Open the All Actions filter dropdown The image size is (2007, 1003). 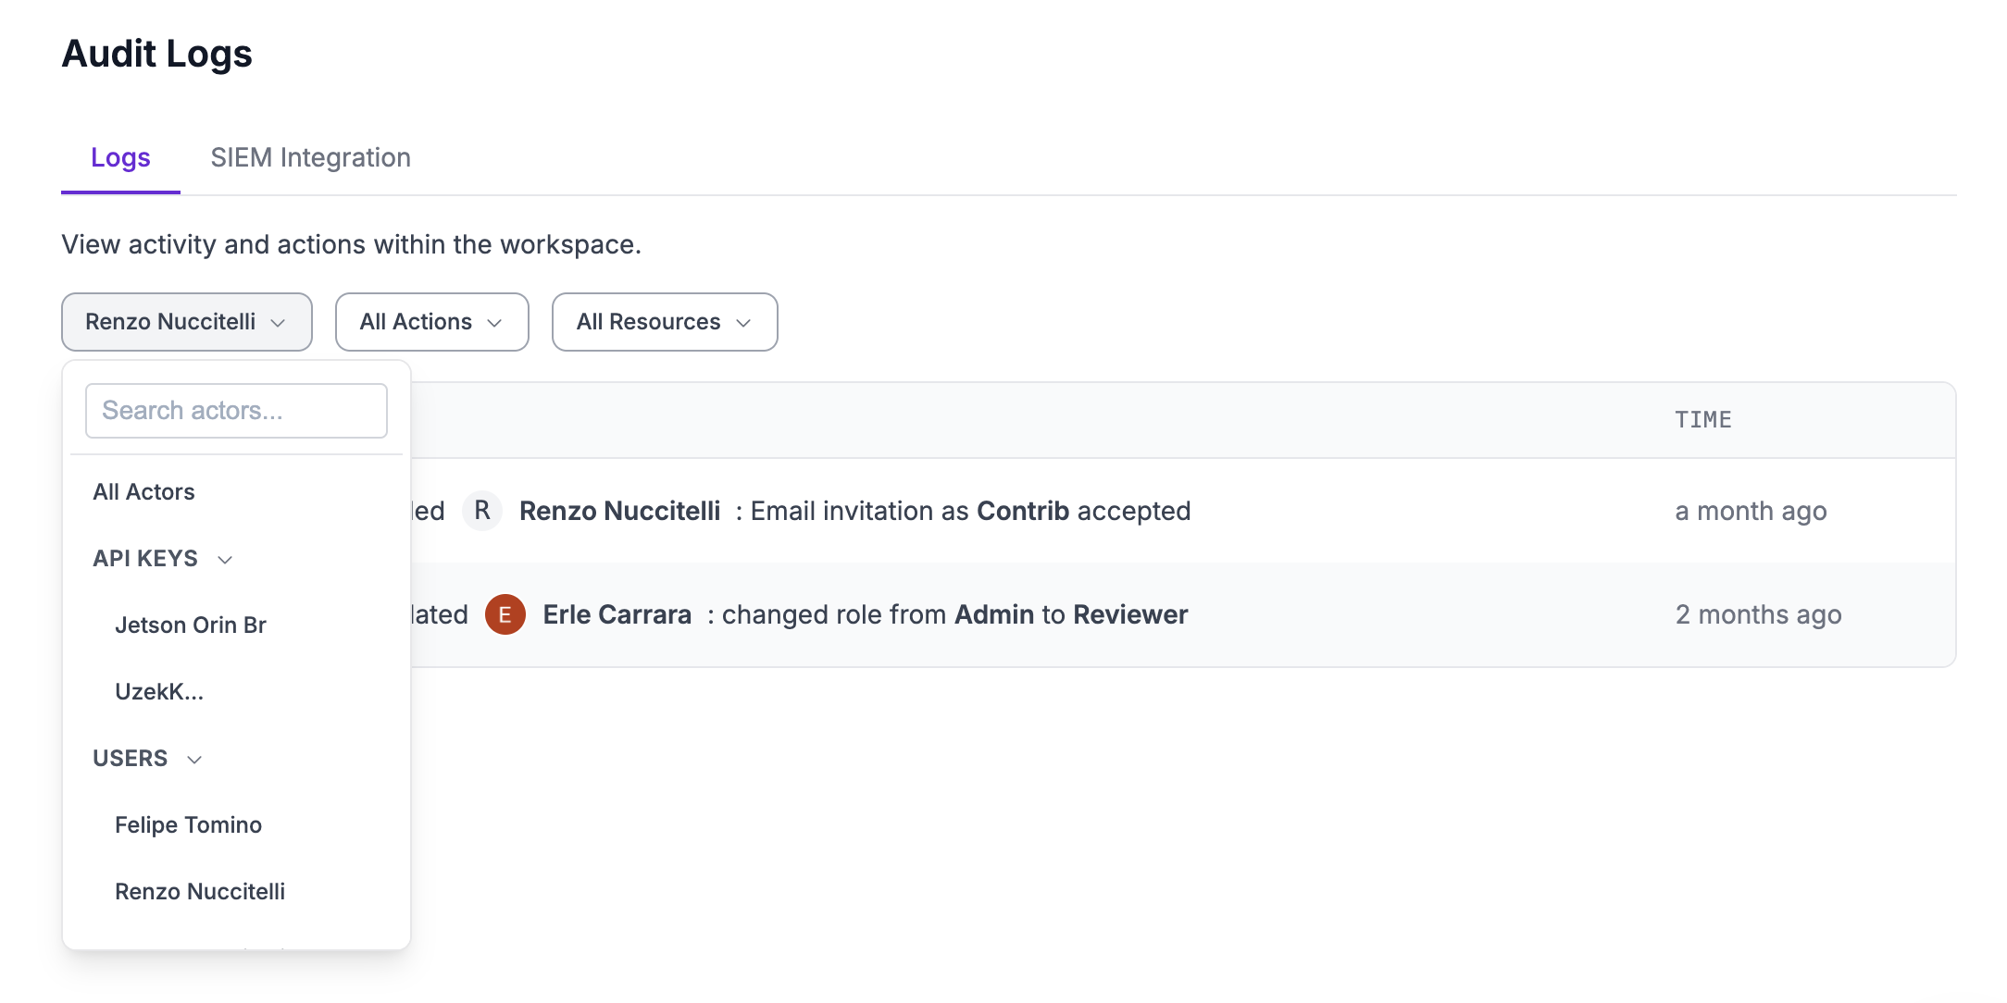(x=432, y=322)
